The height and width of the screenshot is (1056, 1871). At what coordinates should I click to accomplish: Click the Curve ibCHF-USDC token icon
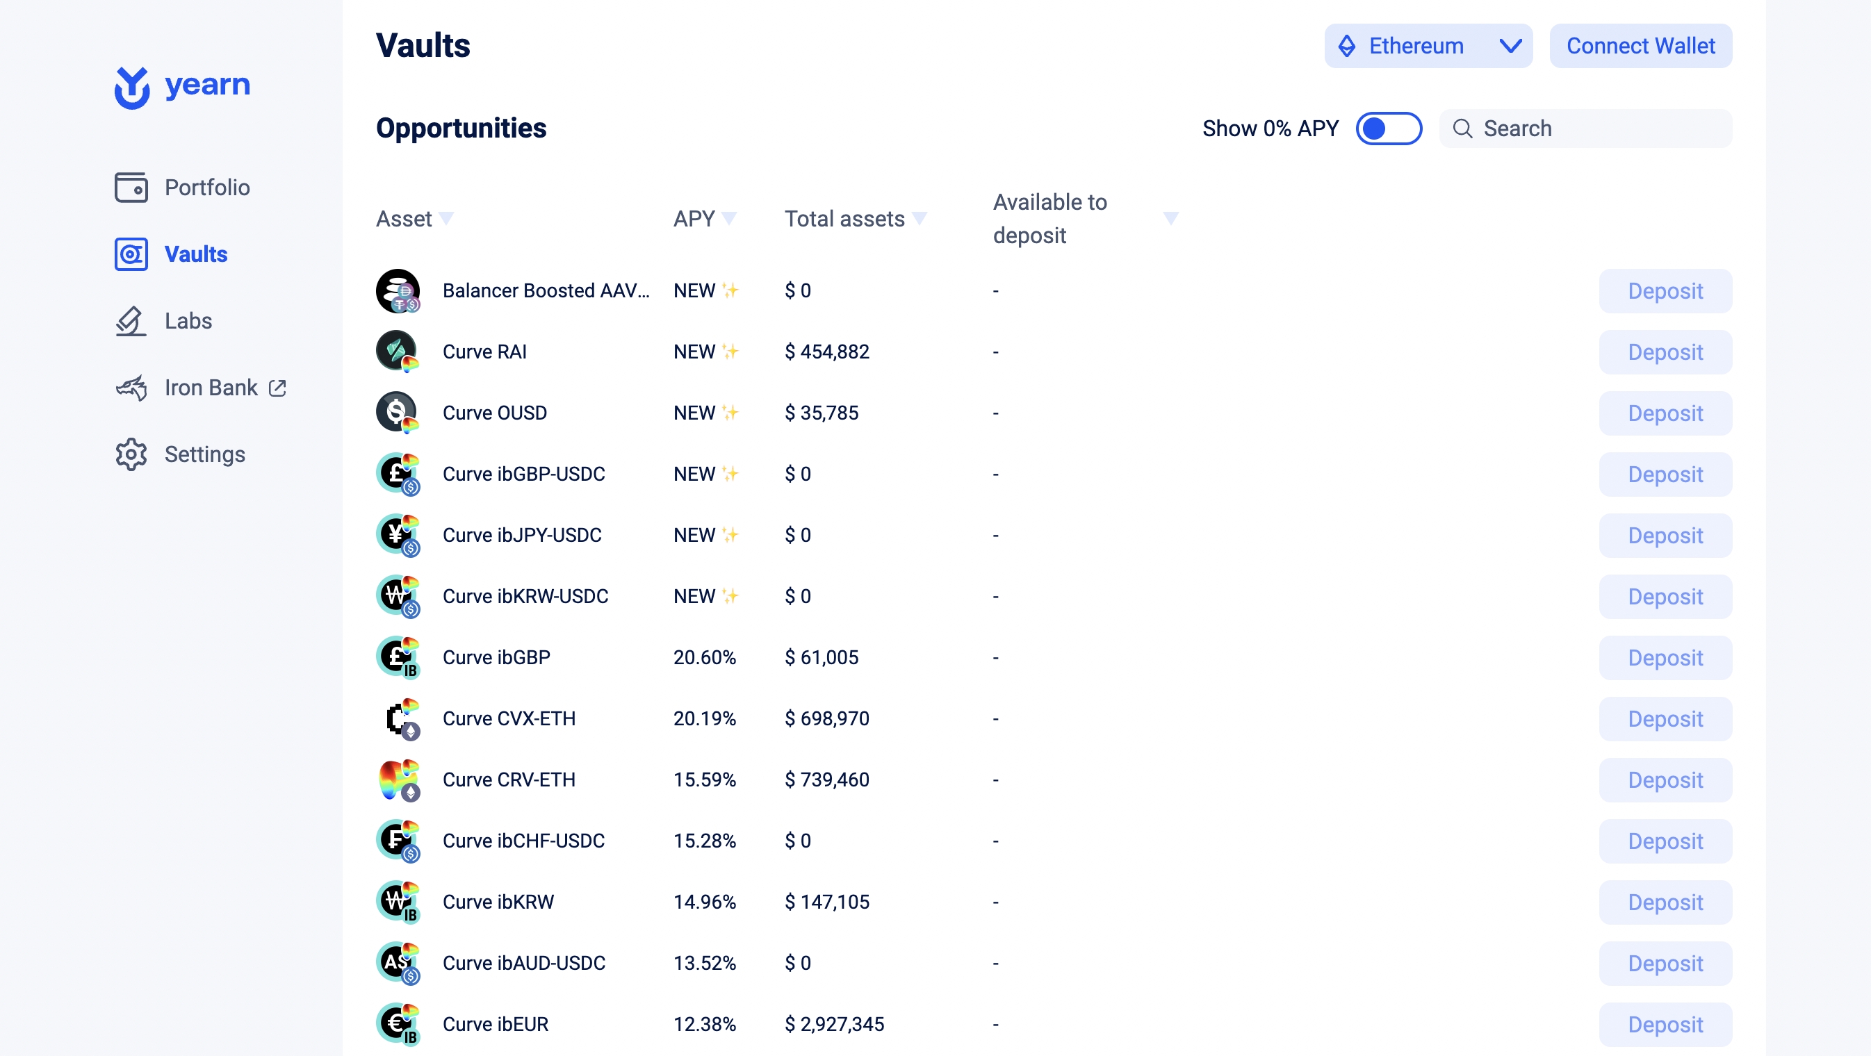(398, 841)
